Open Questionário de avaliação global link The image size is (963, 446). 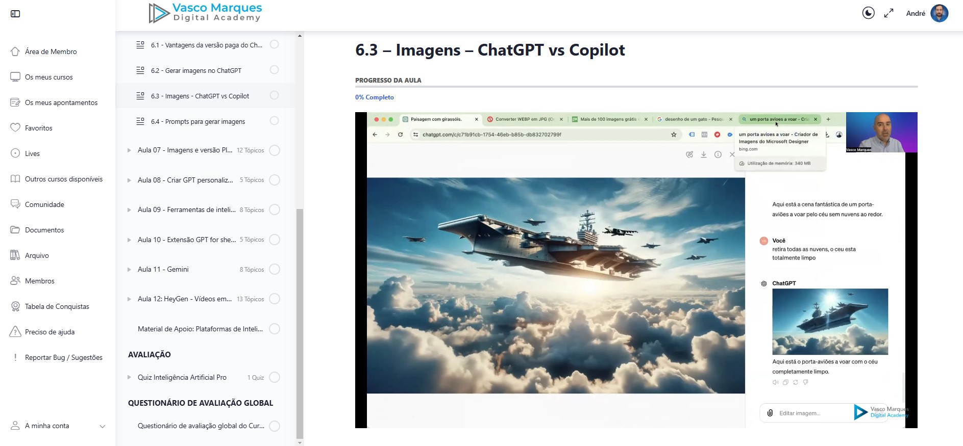coord(201,426)
